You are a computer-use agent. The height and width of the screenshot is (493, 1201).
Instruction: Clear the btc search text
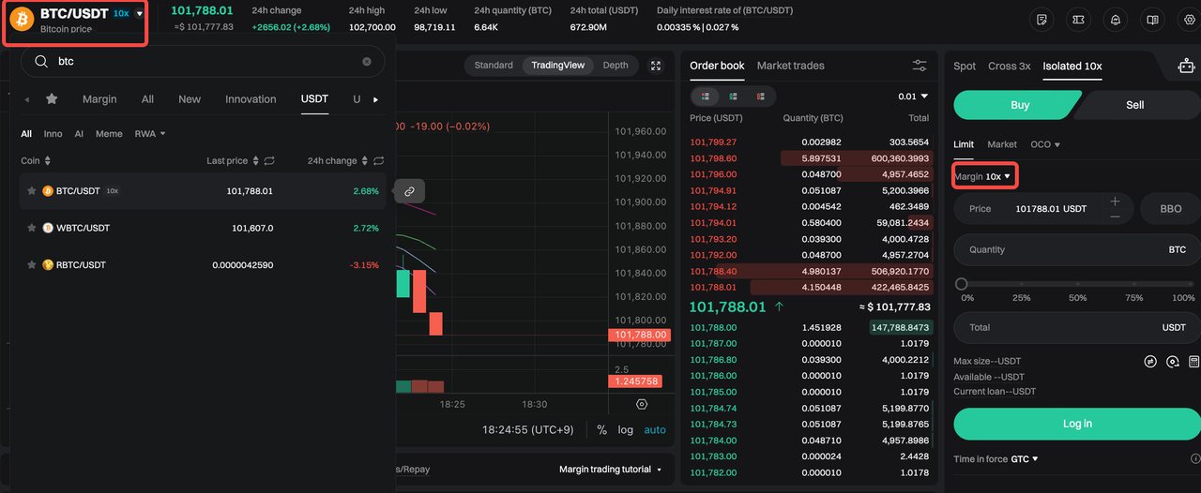point(367,61)
